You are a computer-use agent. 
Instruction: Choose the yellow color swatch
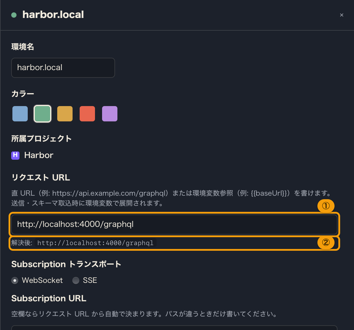coord(65,114)
